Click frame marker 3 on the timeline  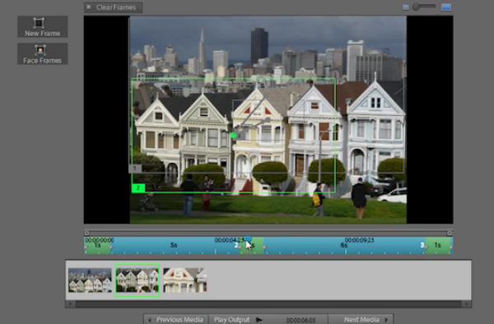click(x=422, y=245)
